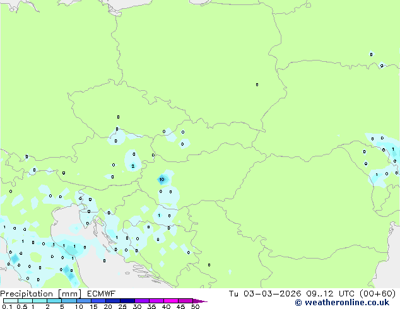Pick the magenta swatch between 40 and 45
Screen dimensions: 400x309
pyautogui.click(x=171, y=301)
